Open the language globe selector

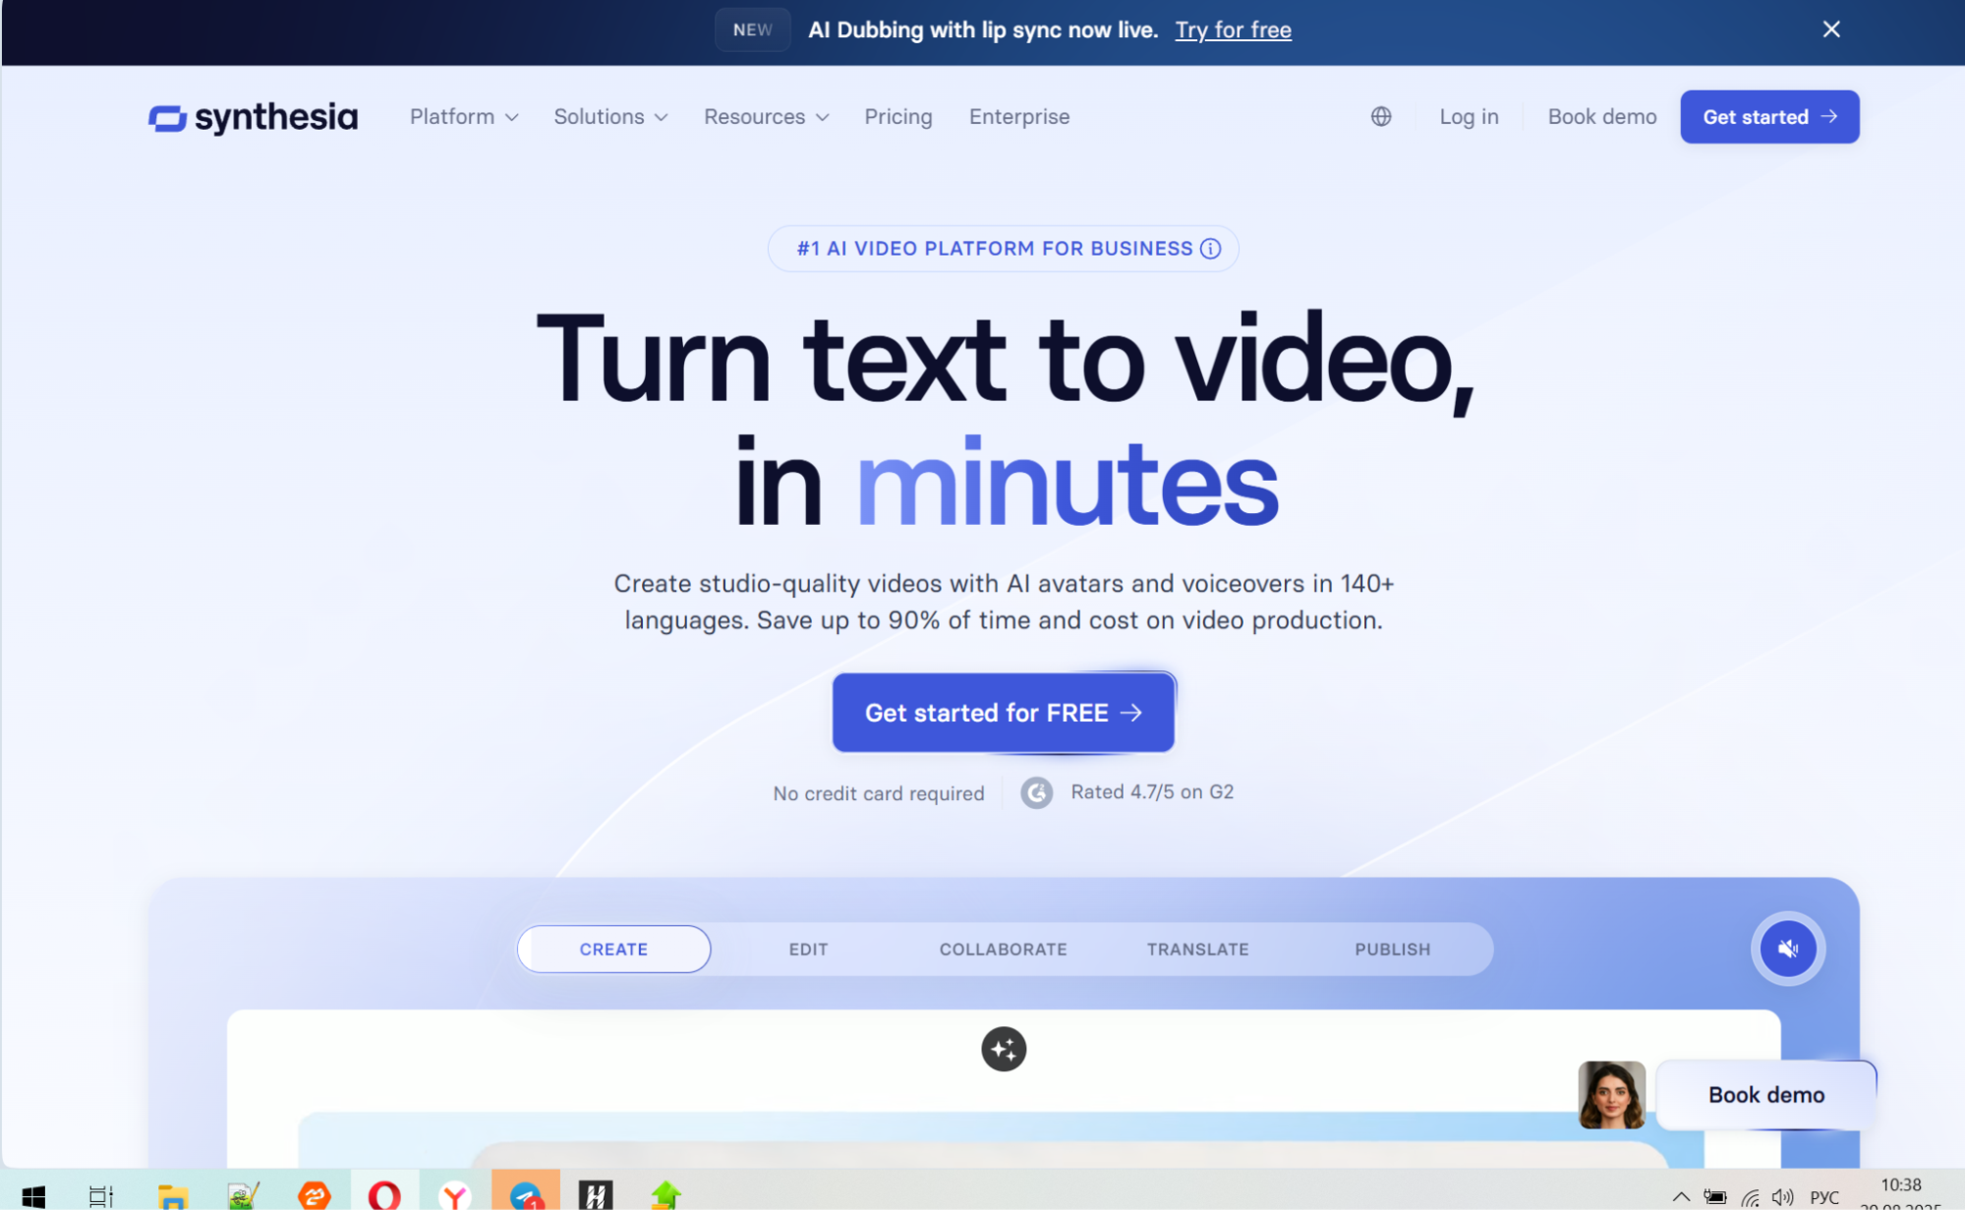(x=1380, y=117)
